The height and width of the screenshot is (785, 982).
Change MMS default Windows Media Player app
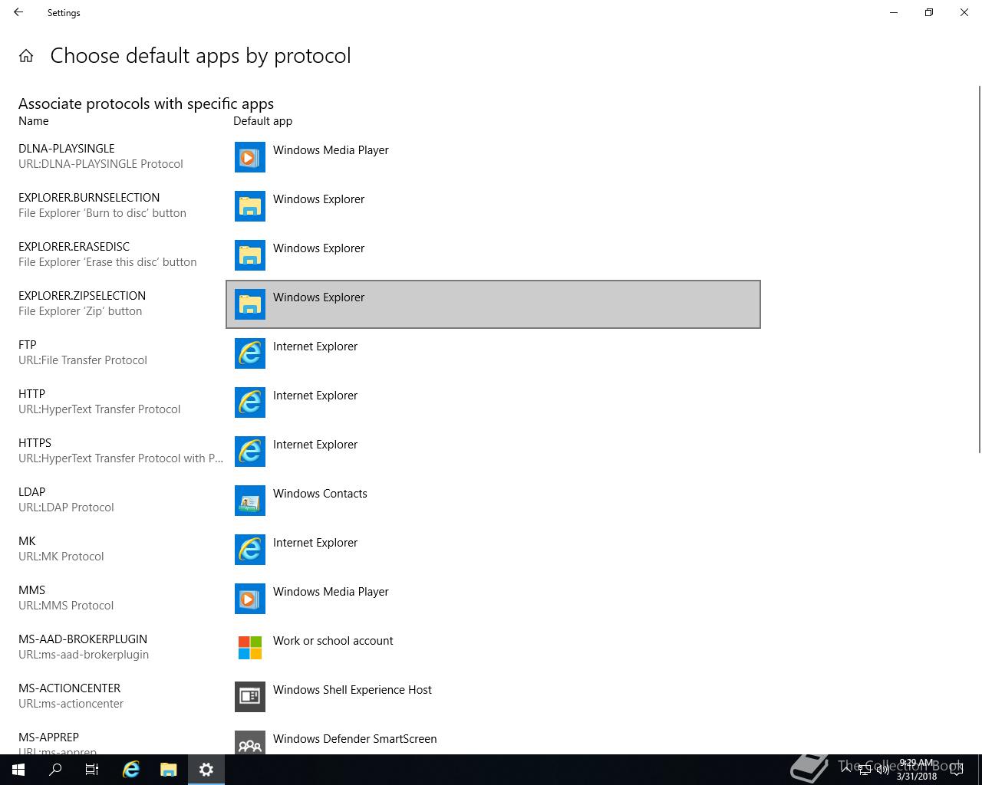click(493, 599)
